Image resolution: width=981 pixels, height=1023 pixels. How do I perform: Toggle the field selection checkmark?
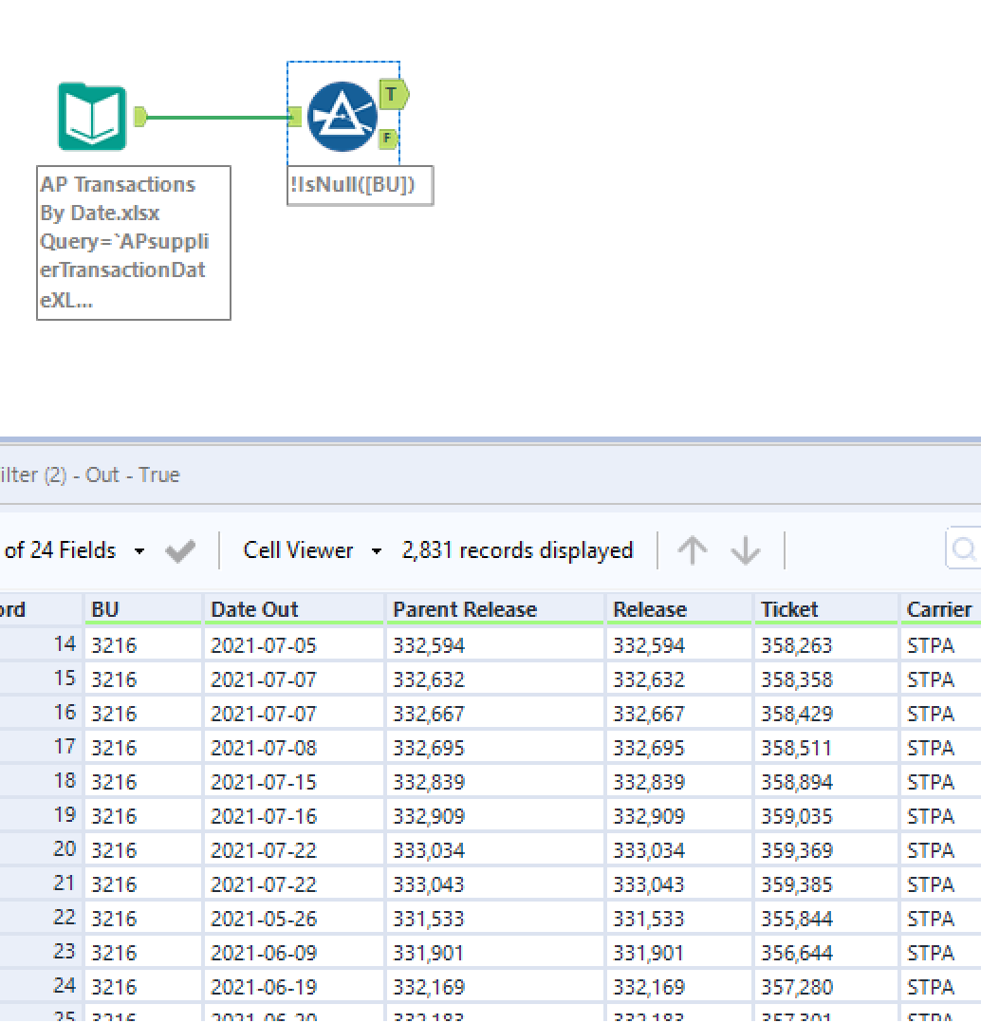click(x=179, y=549)
